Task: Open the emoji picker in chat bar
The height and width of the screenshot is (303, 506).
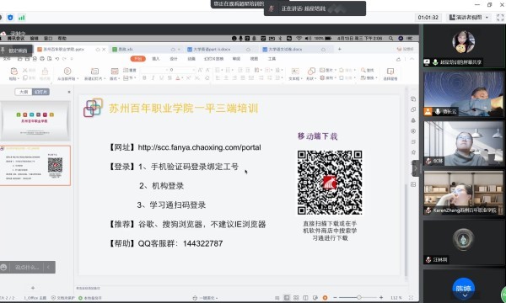Action: click(x=3, y=268)
